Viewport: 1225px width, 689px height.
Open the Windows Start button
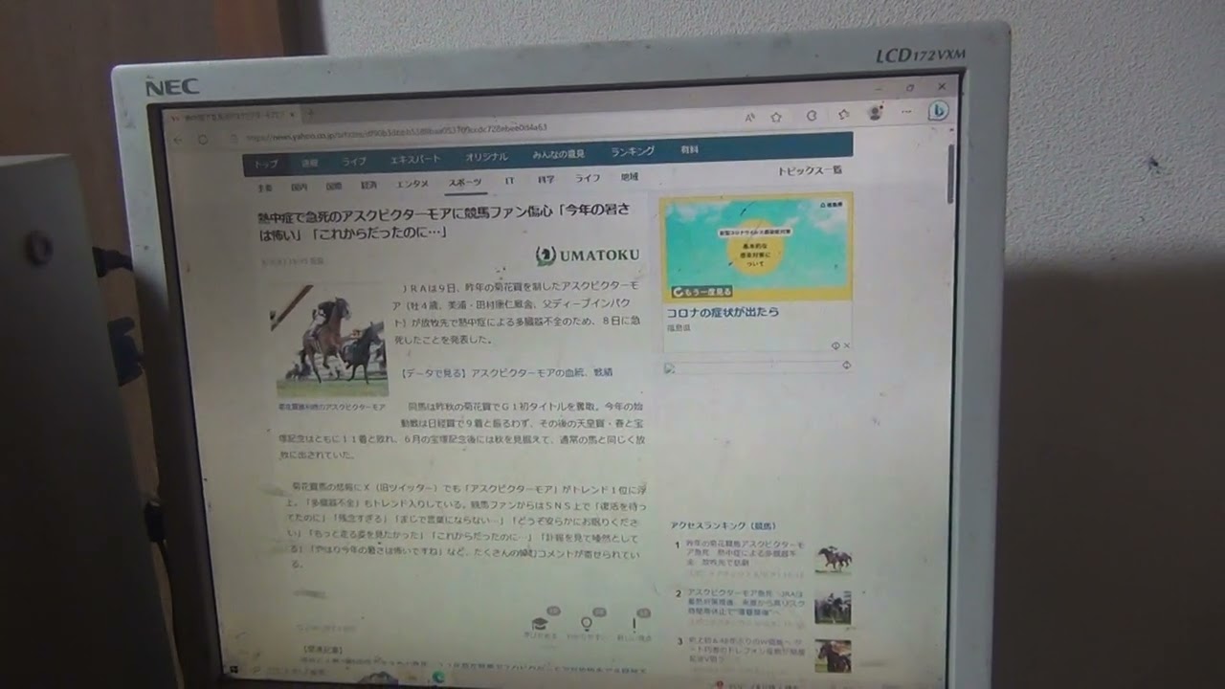[x=233, y=669]
